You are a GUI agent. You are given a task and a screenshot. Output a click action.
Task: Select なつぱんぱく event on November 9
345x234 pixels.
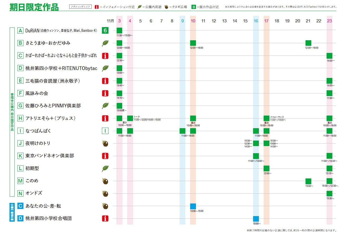tap(183, 131)
